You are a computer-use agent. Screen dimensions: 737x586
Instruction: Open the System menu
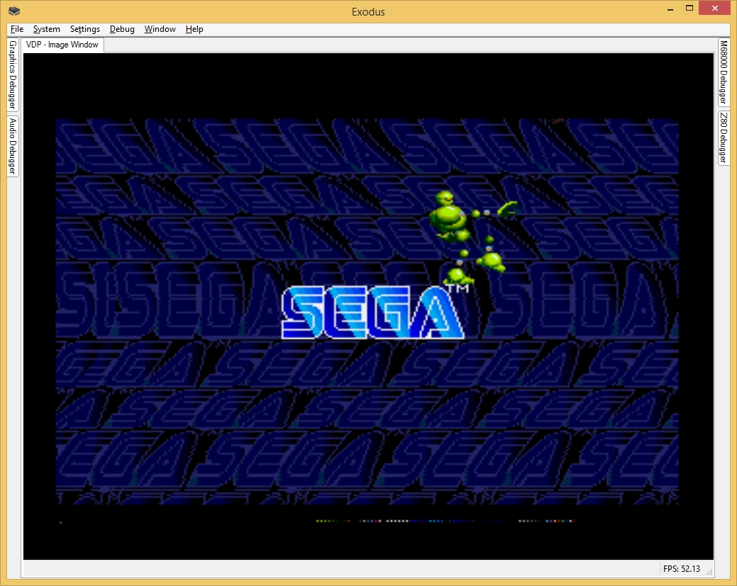tap(47, 29)
